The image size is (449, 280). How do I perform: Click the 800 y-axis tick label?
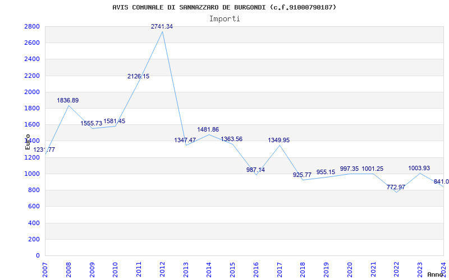[34, 190]
